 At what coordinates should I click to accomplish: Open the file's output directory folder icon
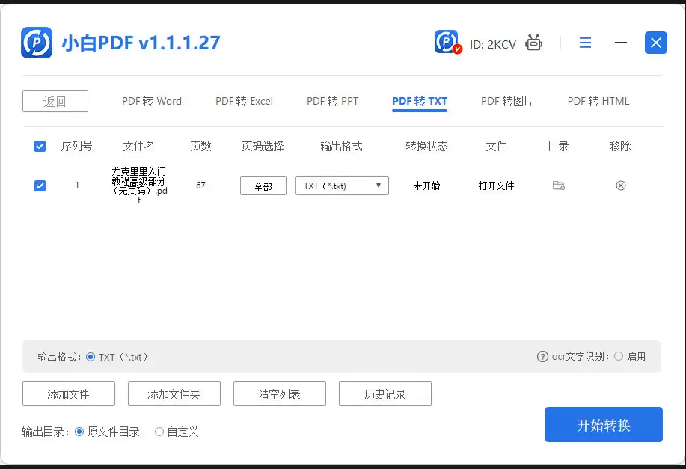tap(558, 186)
